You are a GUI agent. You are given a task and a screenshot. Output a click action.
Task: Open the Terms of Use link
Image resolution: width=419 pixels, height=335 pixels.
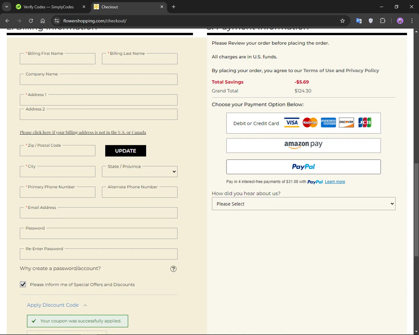319,70
